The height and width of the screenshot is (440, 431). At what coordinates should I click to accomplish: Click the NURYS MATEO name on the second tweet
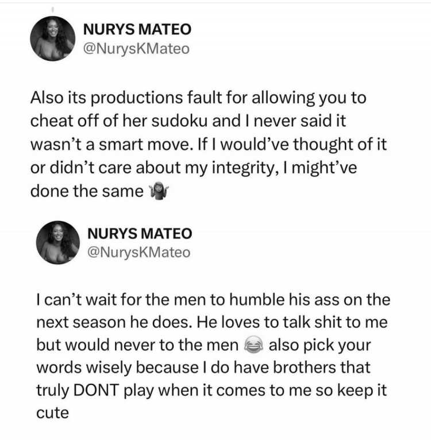pyautogui.click(x=140, y=233)
